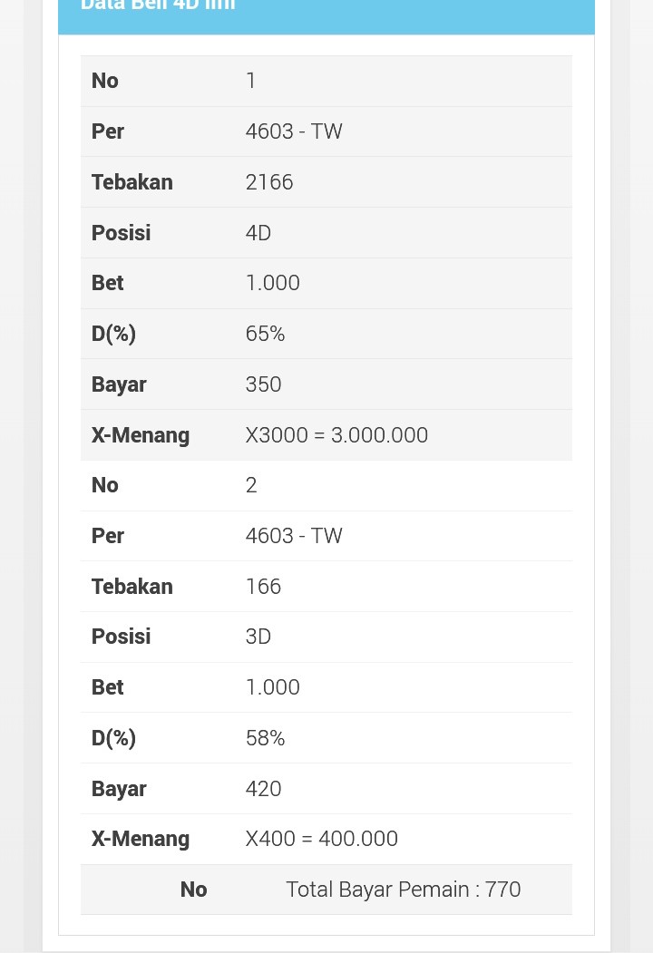Click the Bayar label beside 420
The height and width of the screenshot is (953, 653).
(x=119, y=789)
